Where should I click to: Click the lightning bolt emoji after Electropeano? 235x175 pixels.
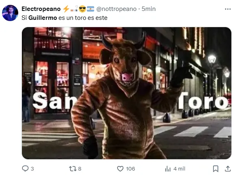[66, 9]
